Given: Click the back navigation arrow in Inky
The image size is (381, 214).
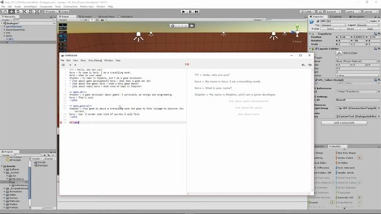Looking at the screenshot, I should tap(70, 65).
